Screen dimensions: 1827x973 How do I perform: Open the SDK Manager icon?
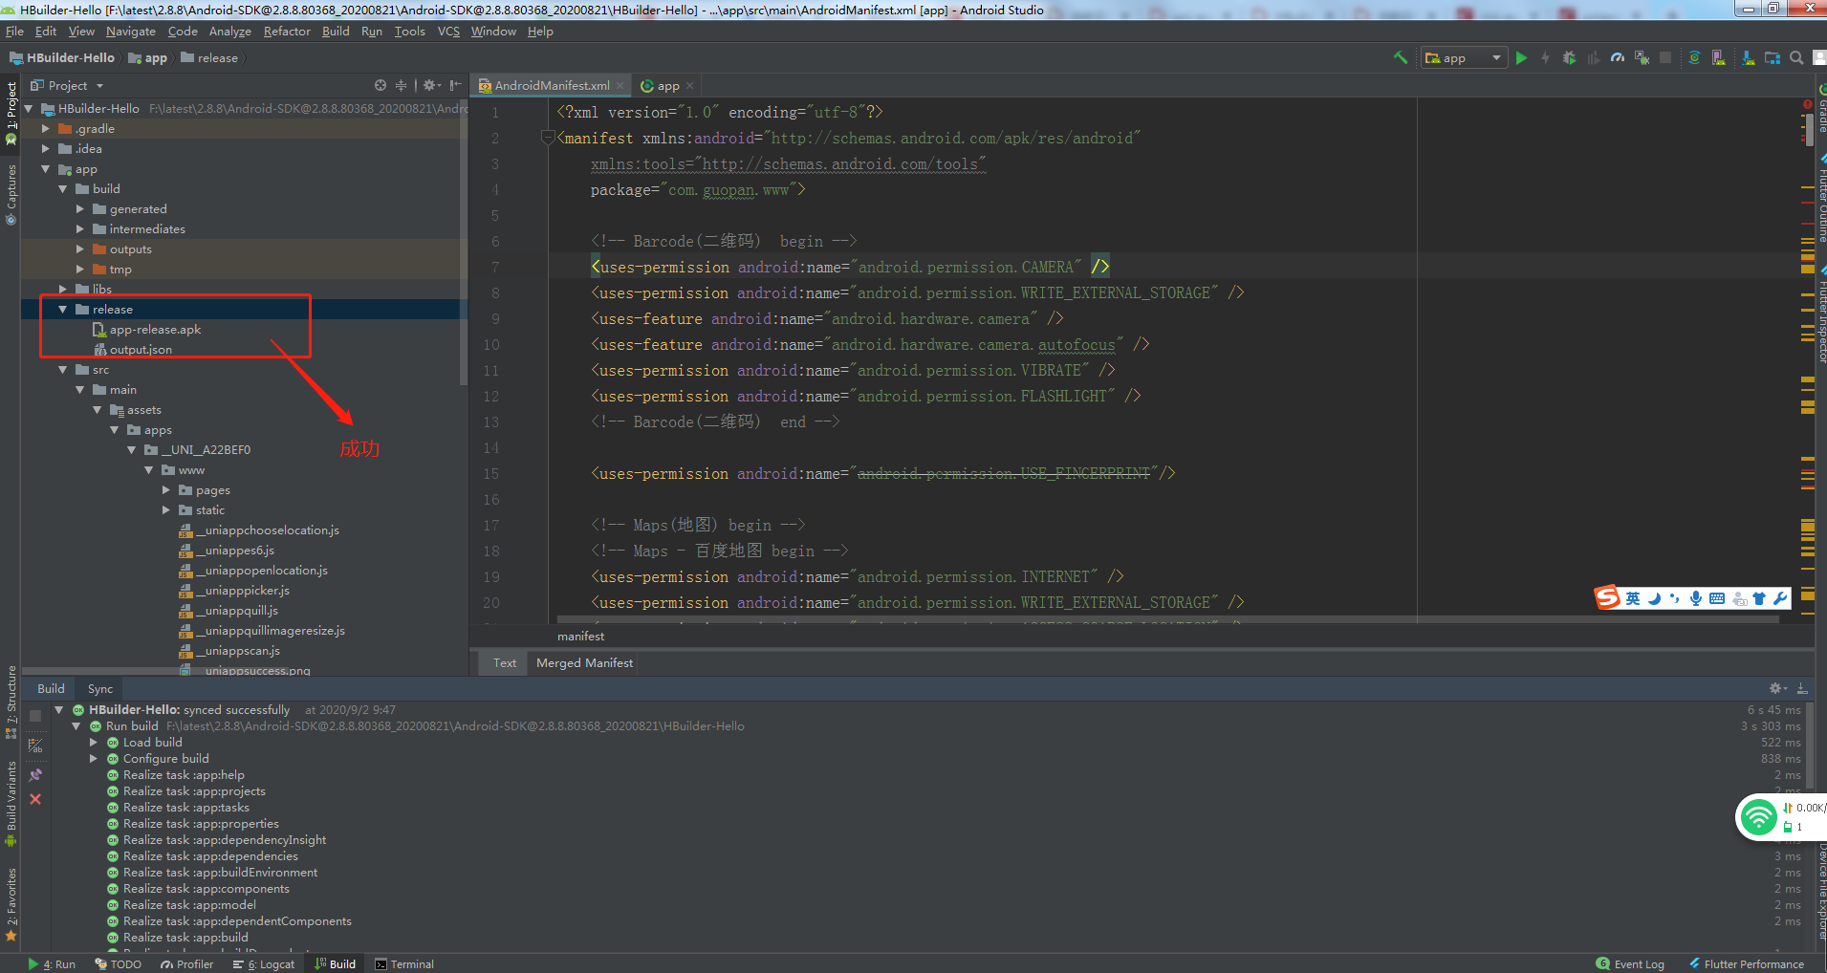point(1748,58)
